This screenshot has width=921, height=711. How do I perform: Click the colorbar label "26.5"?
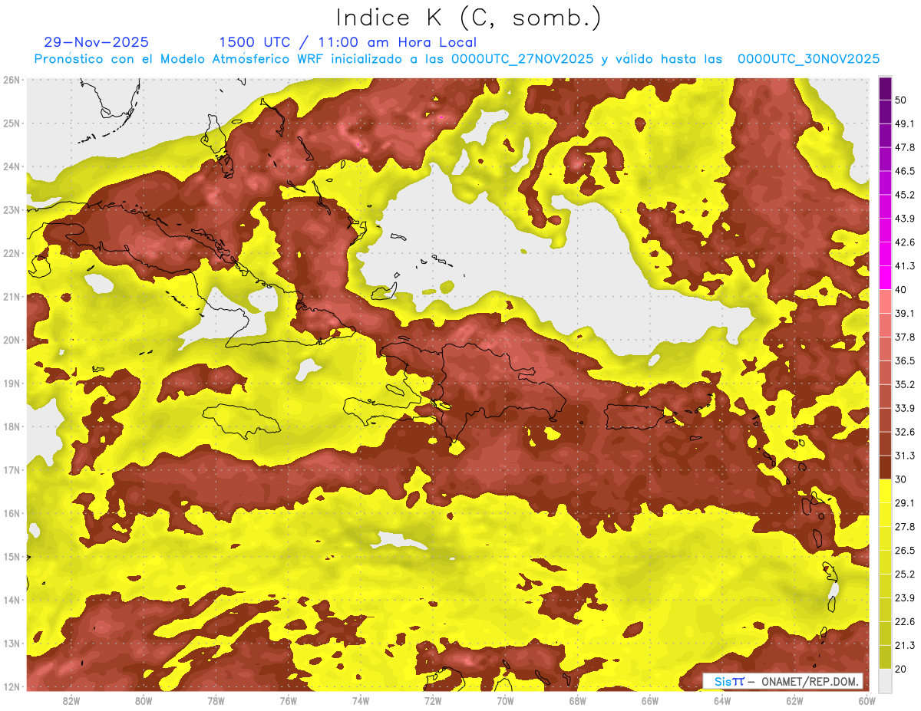[x=906, y=550]
